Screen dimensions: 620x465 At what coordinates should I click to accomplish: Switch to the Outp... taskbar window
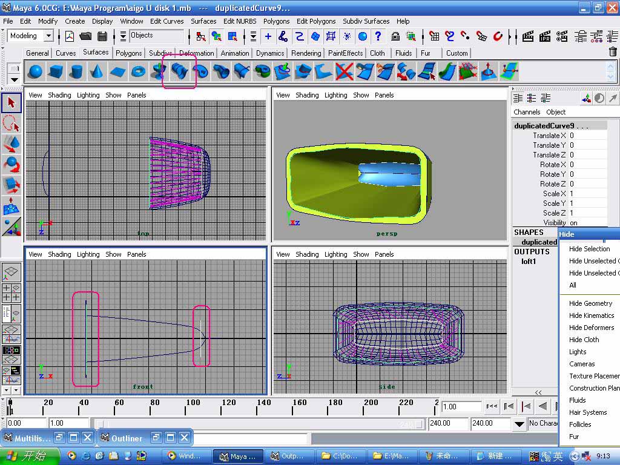click(x=289, y=456)
